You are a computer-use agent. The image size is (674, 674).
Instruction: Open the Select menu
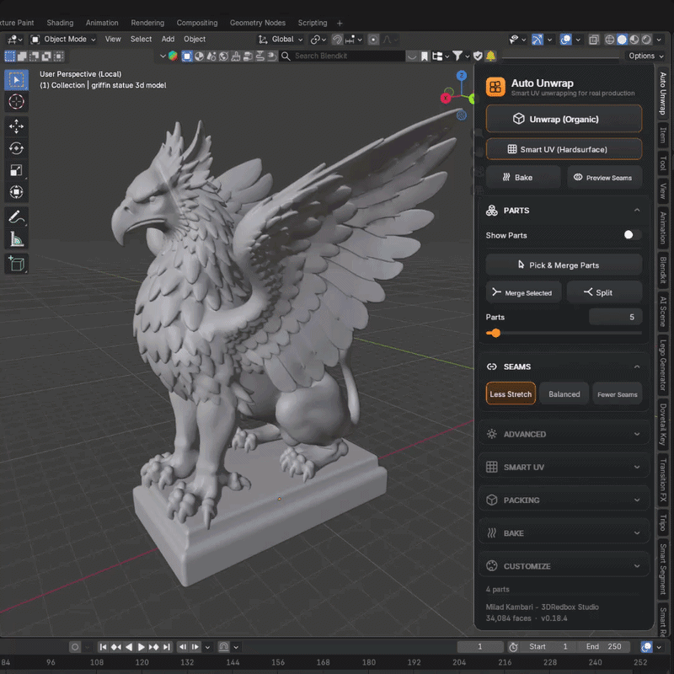tap(141, 39)
